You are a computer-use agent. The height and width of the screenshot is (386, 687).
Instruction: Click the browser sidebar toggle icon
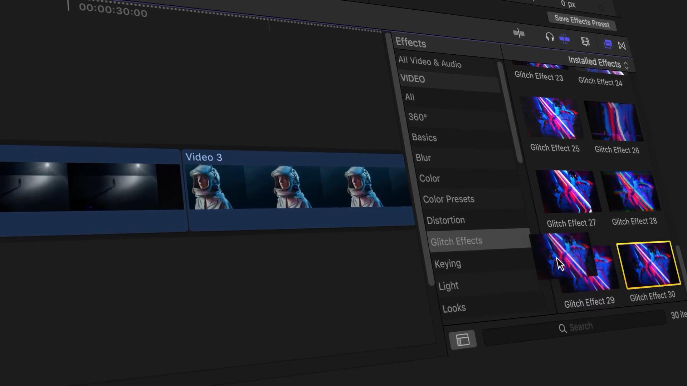click(462, 340)
